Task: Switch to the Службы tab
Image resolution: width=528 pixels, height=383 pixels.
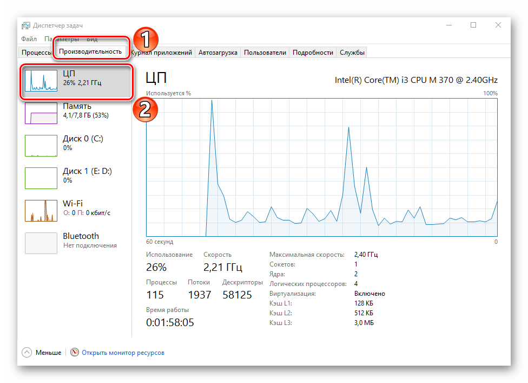Action: pyautogui.click(x=352, y=53)
